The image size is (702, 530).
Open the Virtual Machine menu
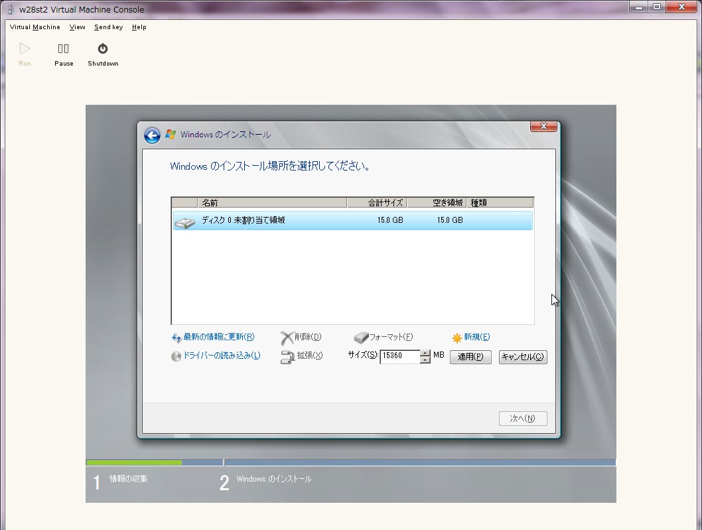[x=35, y=27]
